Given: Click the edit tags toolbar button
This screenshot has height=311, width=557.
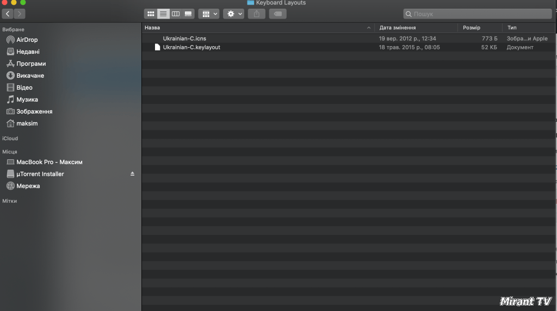Looking at the screenshot, I should [x=277, y=14].
